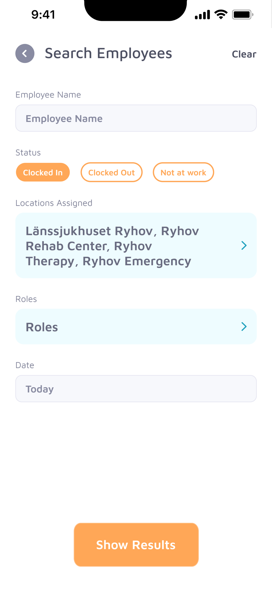Select the Not at work chip
This screenshot has height=589, width=272.
click(x=183, y=172)
